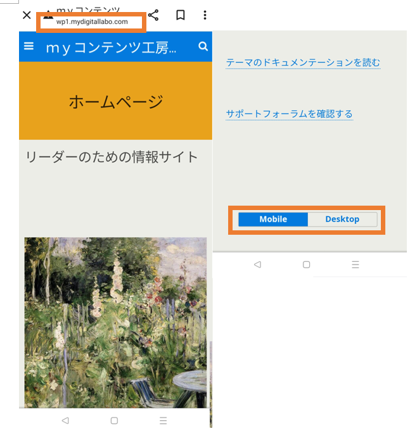
Task: Tap Android home button under right screen
Action: (x=306, y=264)
